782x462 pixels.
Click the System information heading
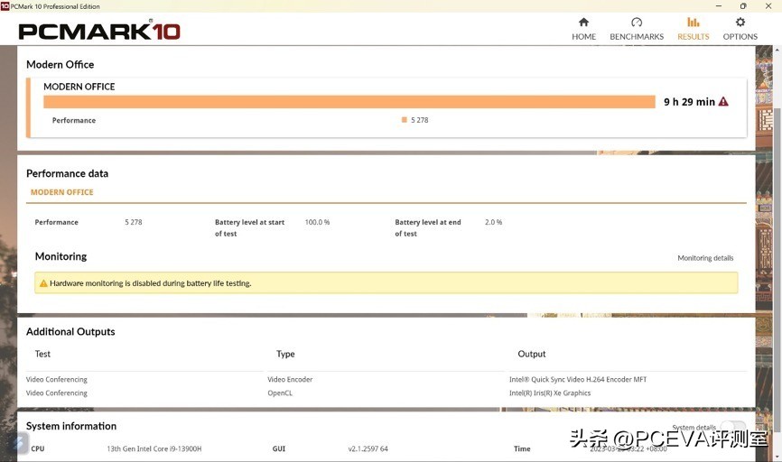tap(71, 426)
